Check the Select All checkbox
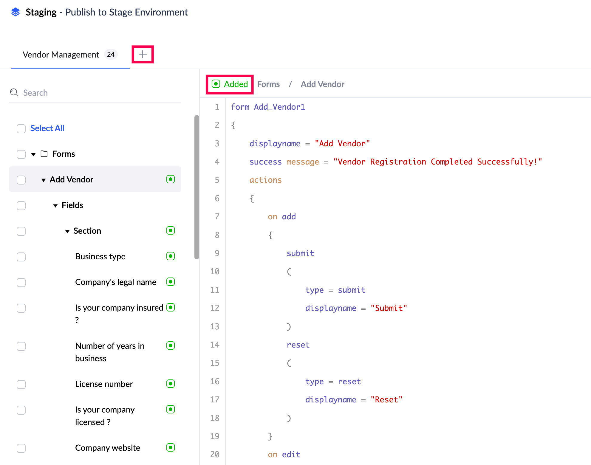The height and width of the screenshot is (465, 591). (x=21, y=129)
